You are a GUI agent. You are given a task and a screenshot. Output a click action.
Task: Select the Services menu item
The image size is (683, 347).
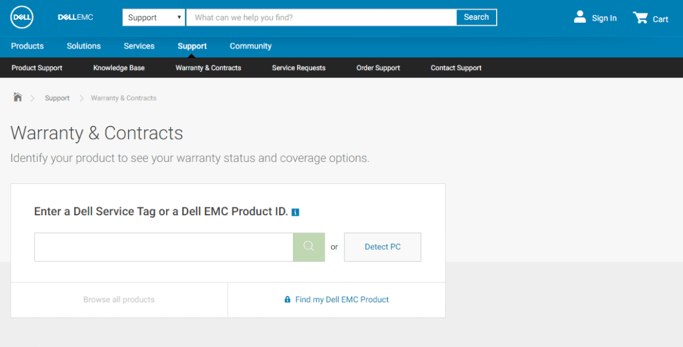pyautogui.click(x=139, y=46)
